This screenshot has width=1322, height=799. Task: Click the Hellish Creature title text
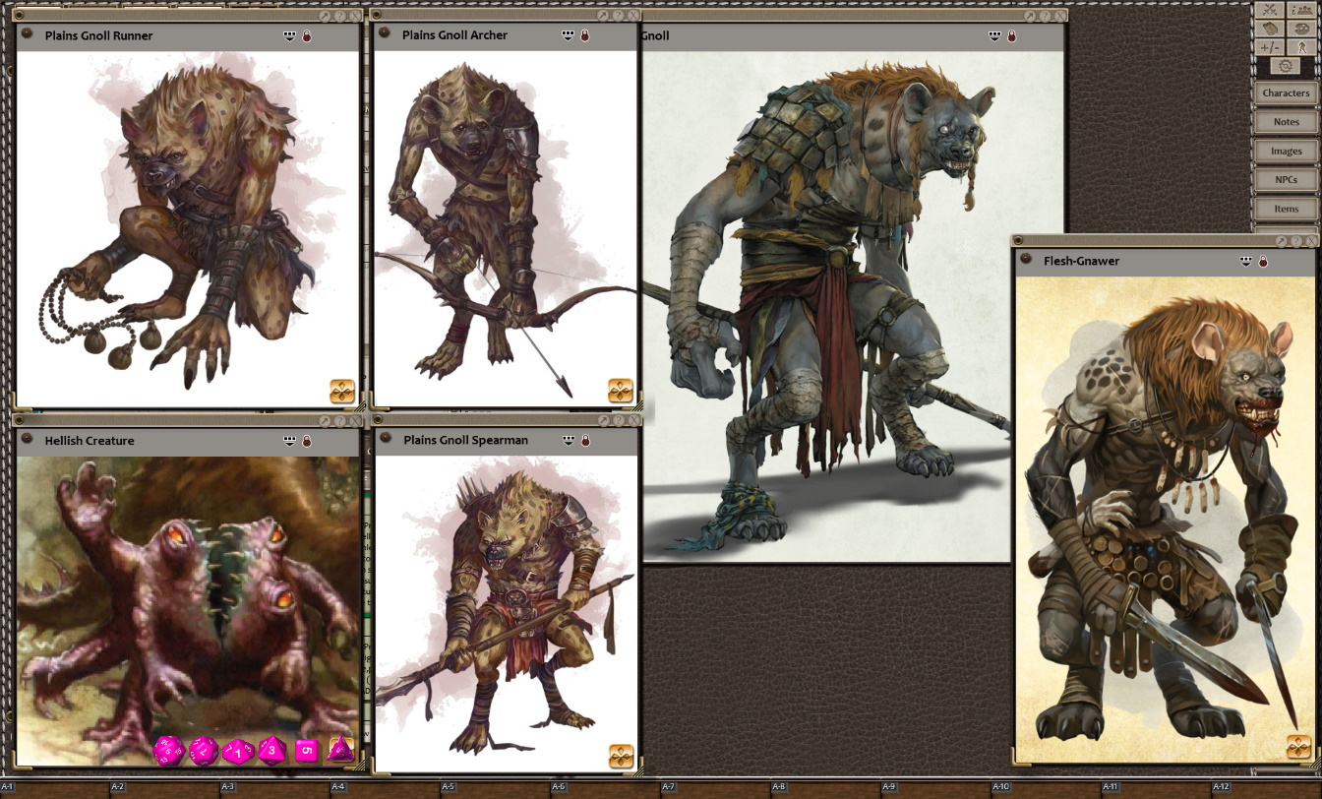point(90,441)
